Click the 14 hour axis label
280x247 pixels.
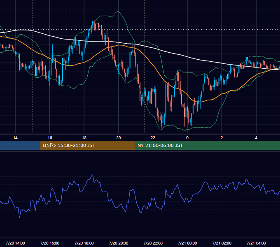point(15,138)
